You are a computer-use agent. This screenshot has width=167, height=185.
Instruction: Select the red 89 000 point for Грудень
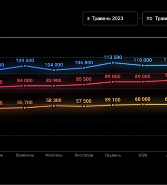pyautogui.click(x=113, y=82)
